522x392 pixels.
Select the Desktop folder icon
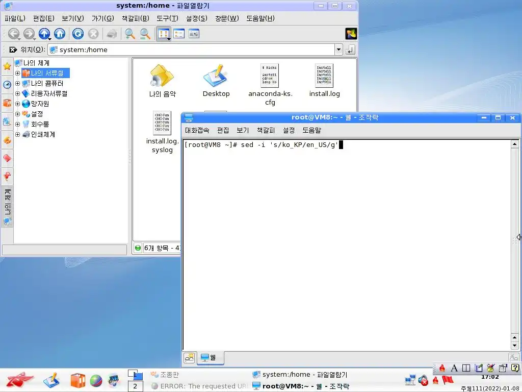216,81
